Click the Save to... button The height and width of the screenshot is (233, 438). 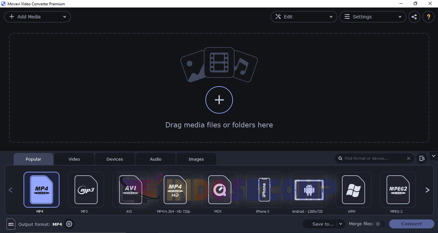click(x=323, y=224)
